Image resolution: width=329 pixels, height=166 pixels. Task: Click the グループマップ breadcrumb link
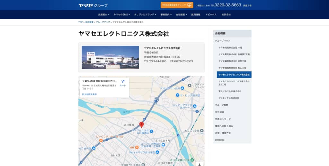pyautogui.click(x=103, y=22)
